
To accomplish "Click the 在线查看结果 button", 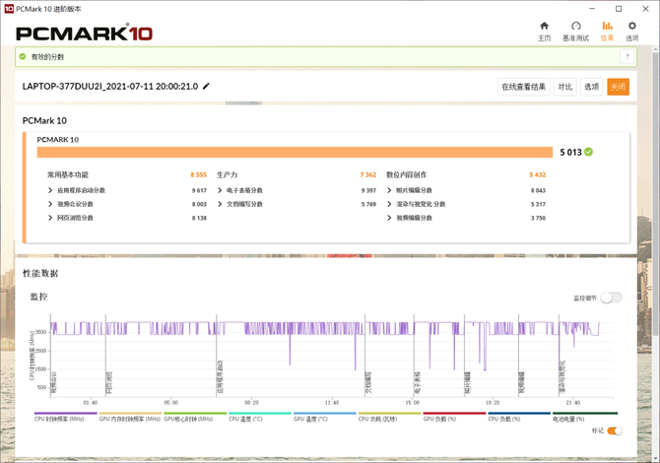I will click(x=522, y=87).
